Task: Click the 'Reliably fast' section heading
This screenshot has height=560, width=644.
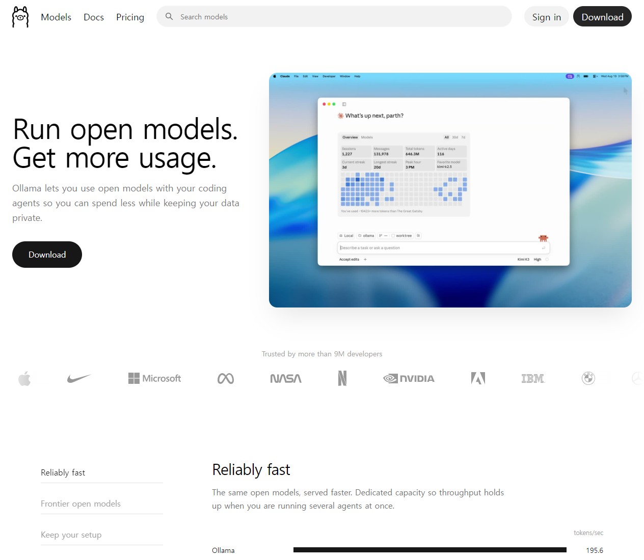Action: pos(251,469)
